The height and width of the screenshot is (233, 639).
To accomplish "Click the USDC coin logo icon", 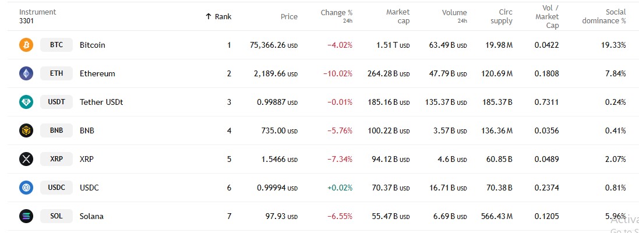I will (26, 188).
